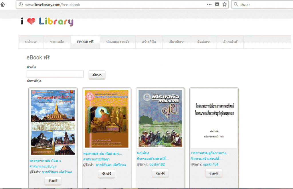Click กิจกรรมสร้างสรรค์ category under fourth book
293x189 pixels.
point(207,159)
